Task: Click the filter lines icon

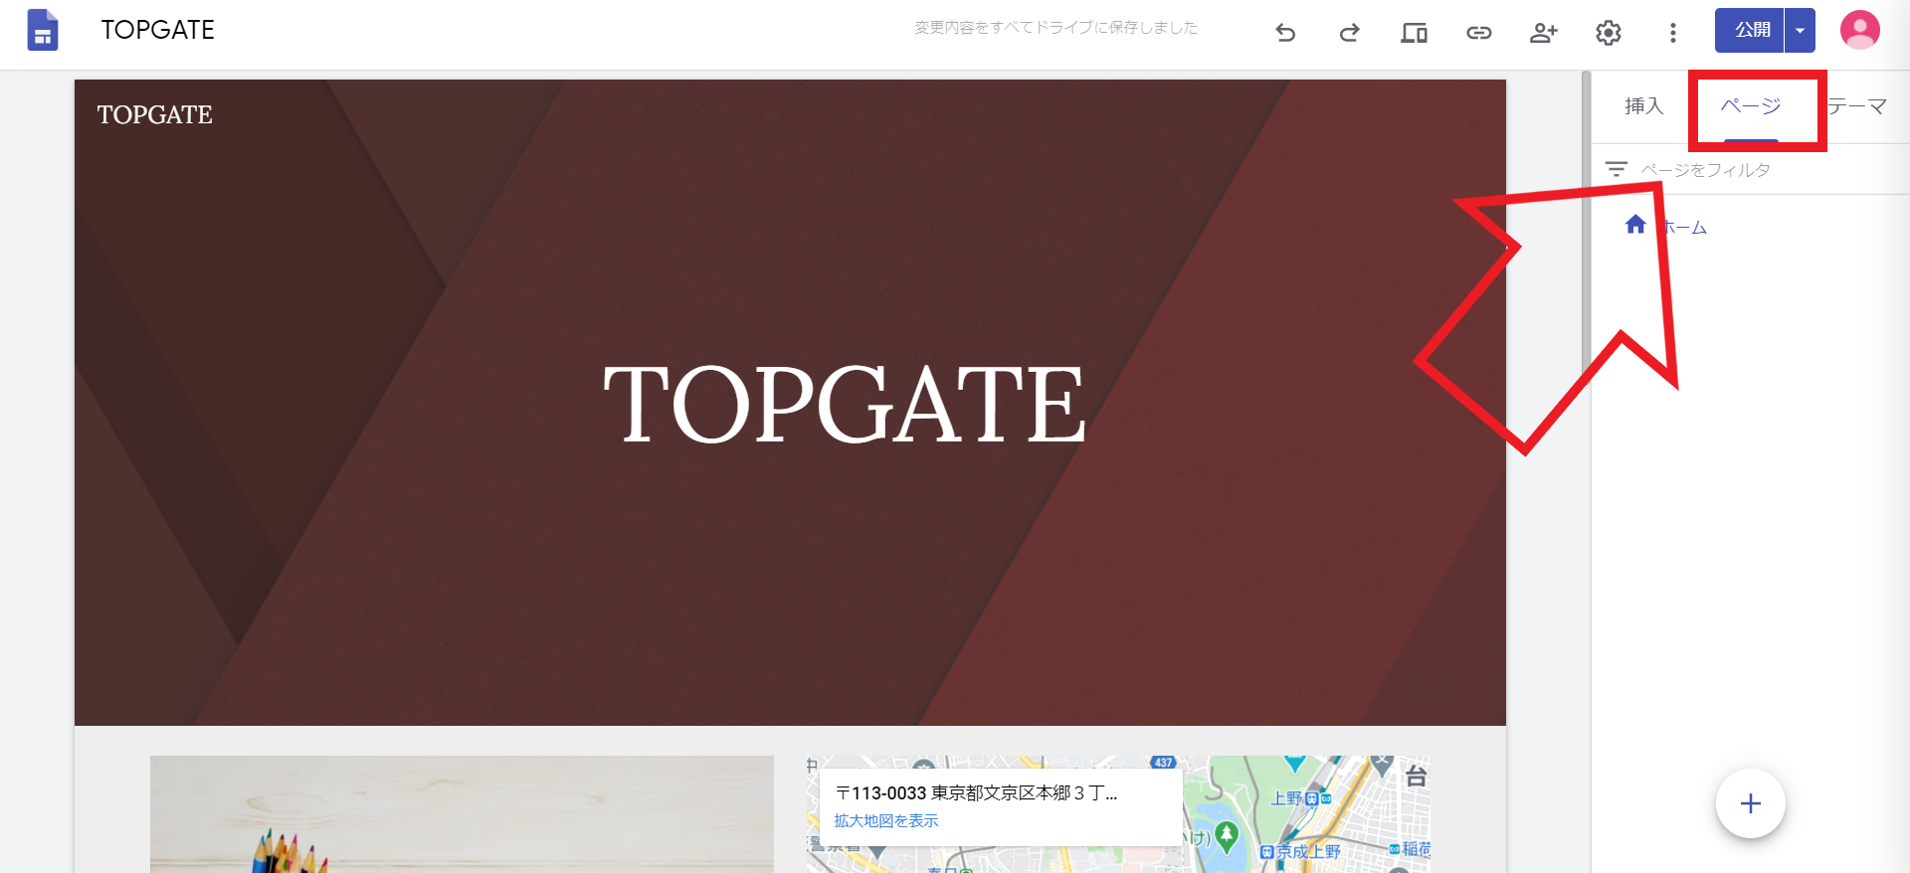Action: point(1617,170)
